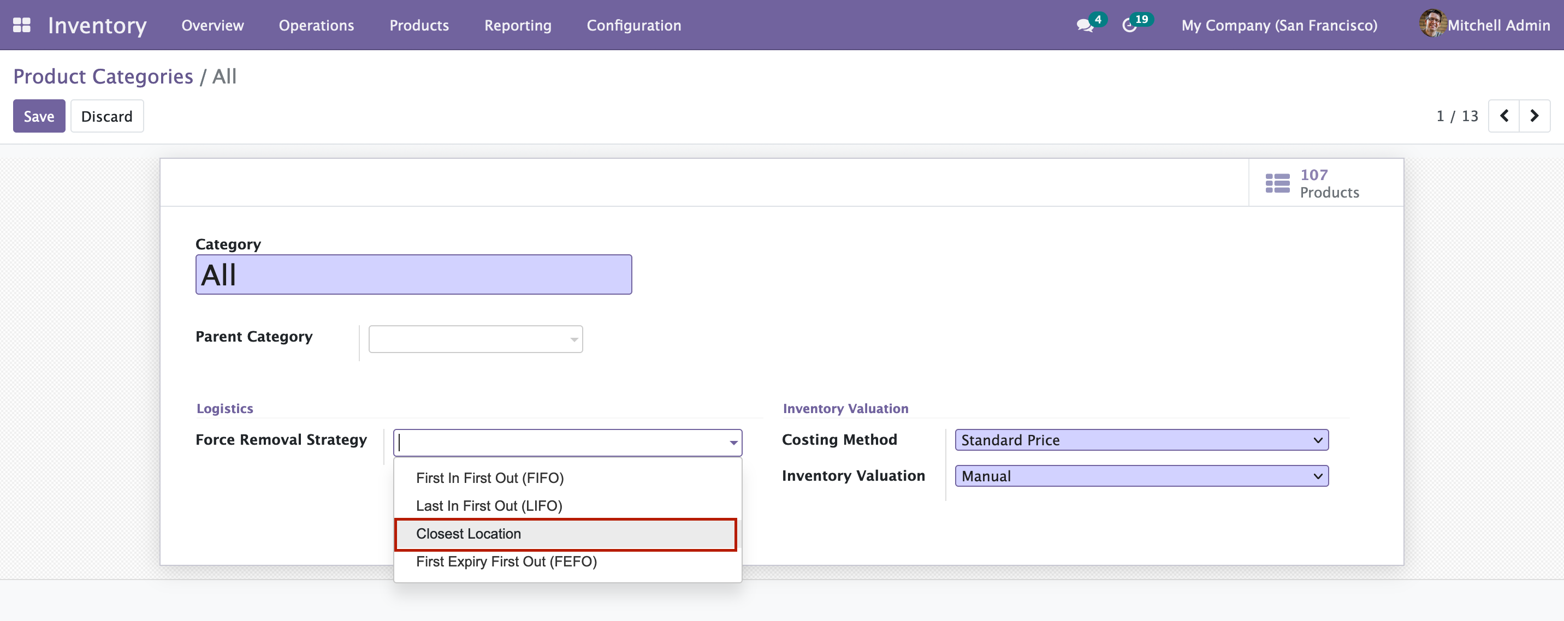Click the 1 / 13 pager counter
The height and width of the screenshot is (621, 1564).
tap(1457, 116)
